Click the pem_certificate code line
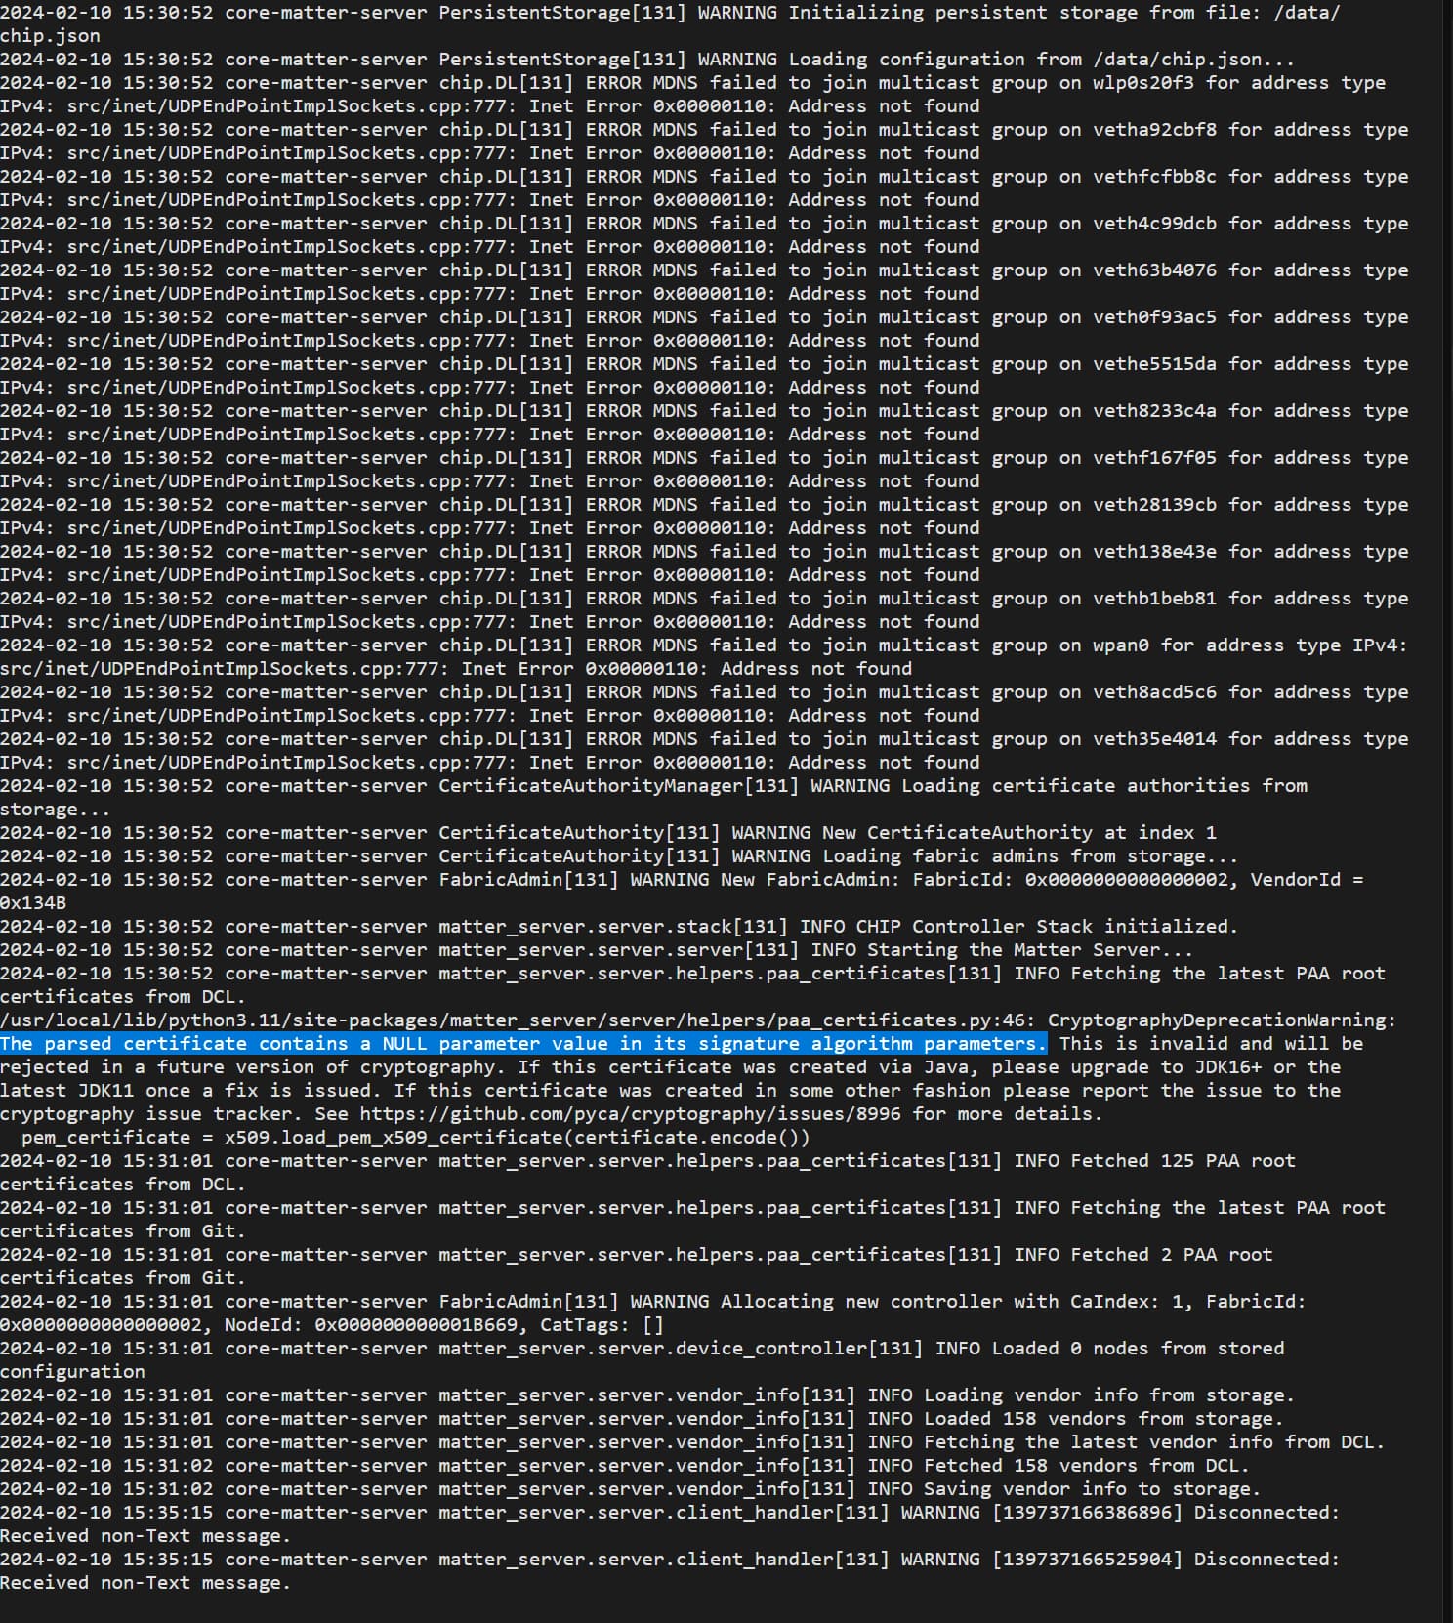 click(415, 1137)
